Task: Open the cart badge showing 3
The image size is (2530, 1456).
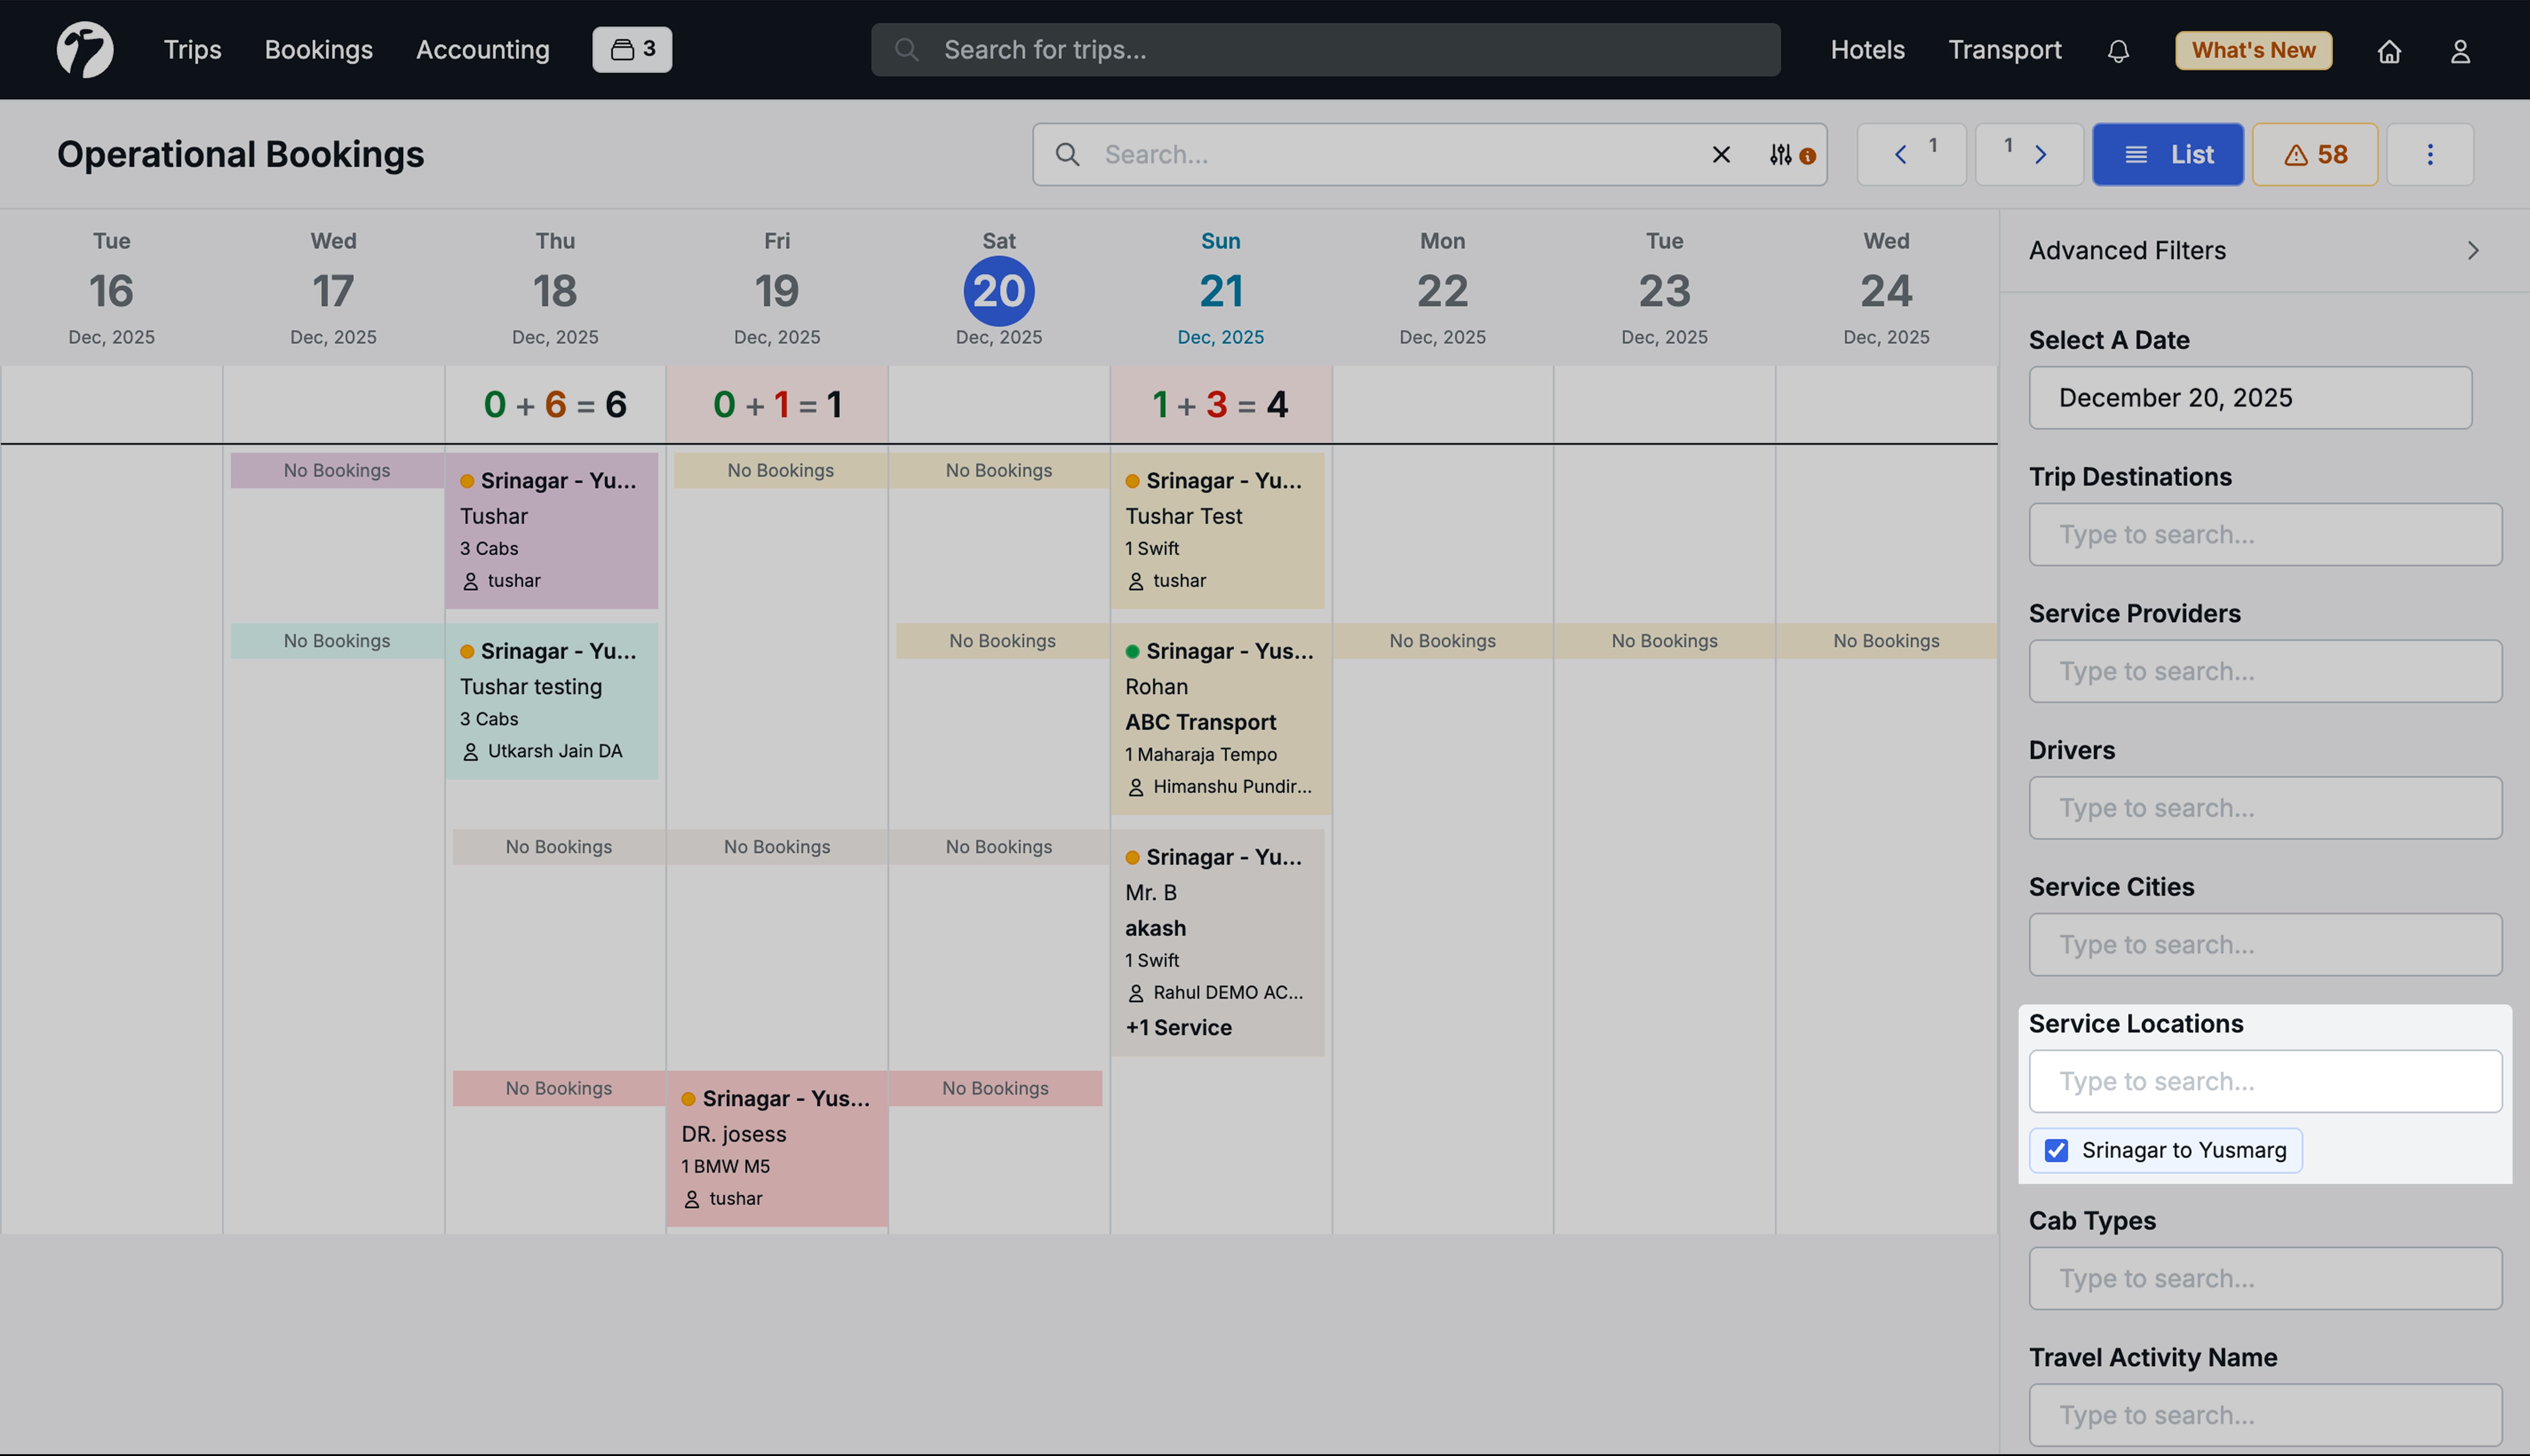Action: click(631, 49)
